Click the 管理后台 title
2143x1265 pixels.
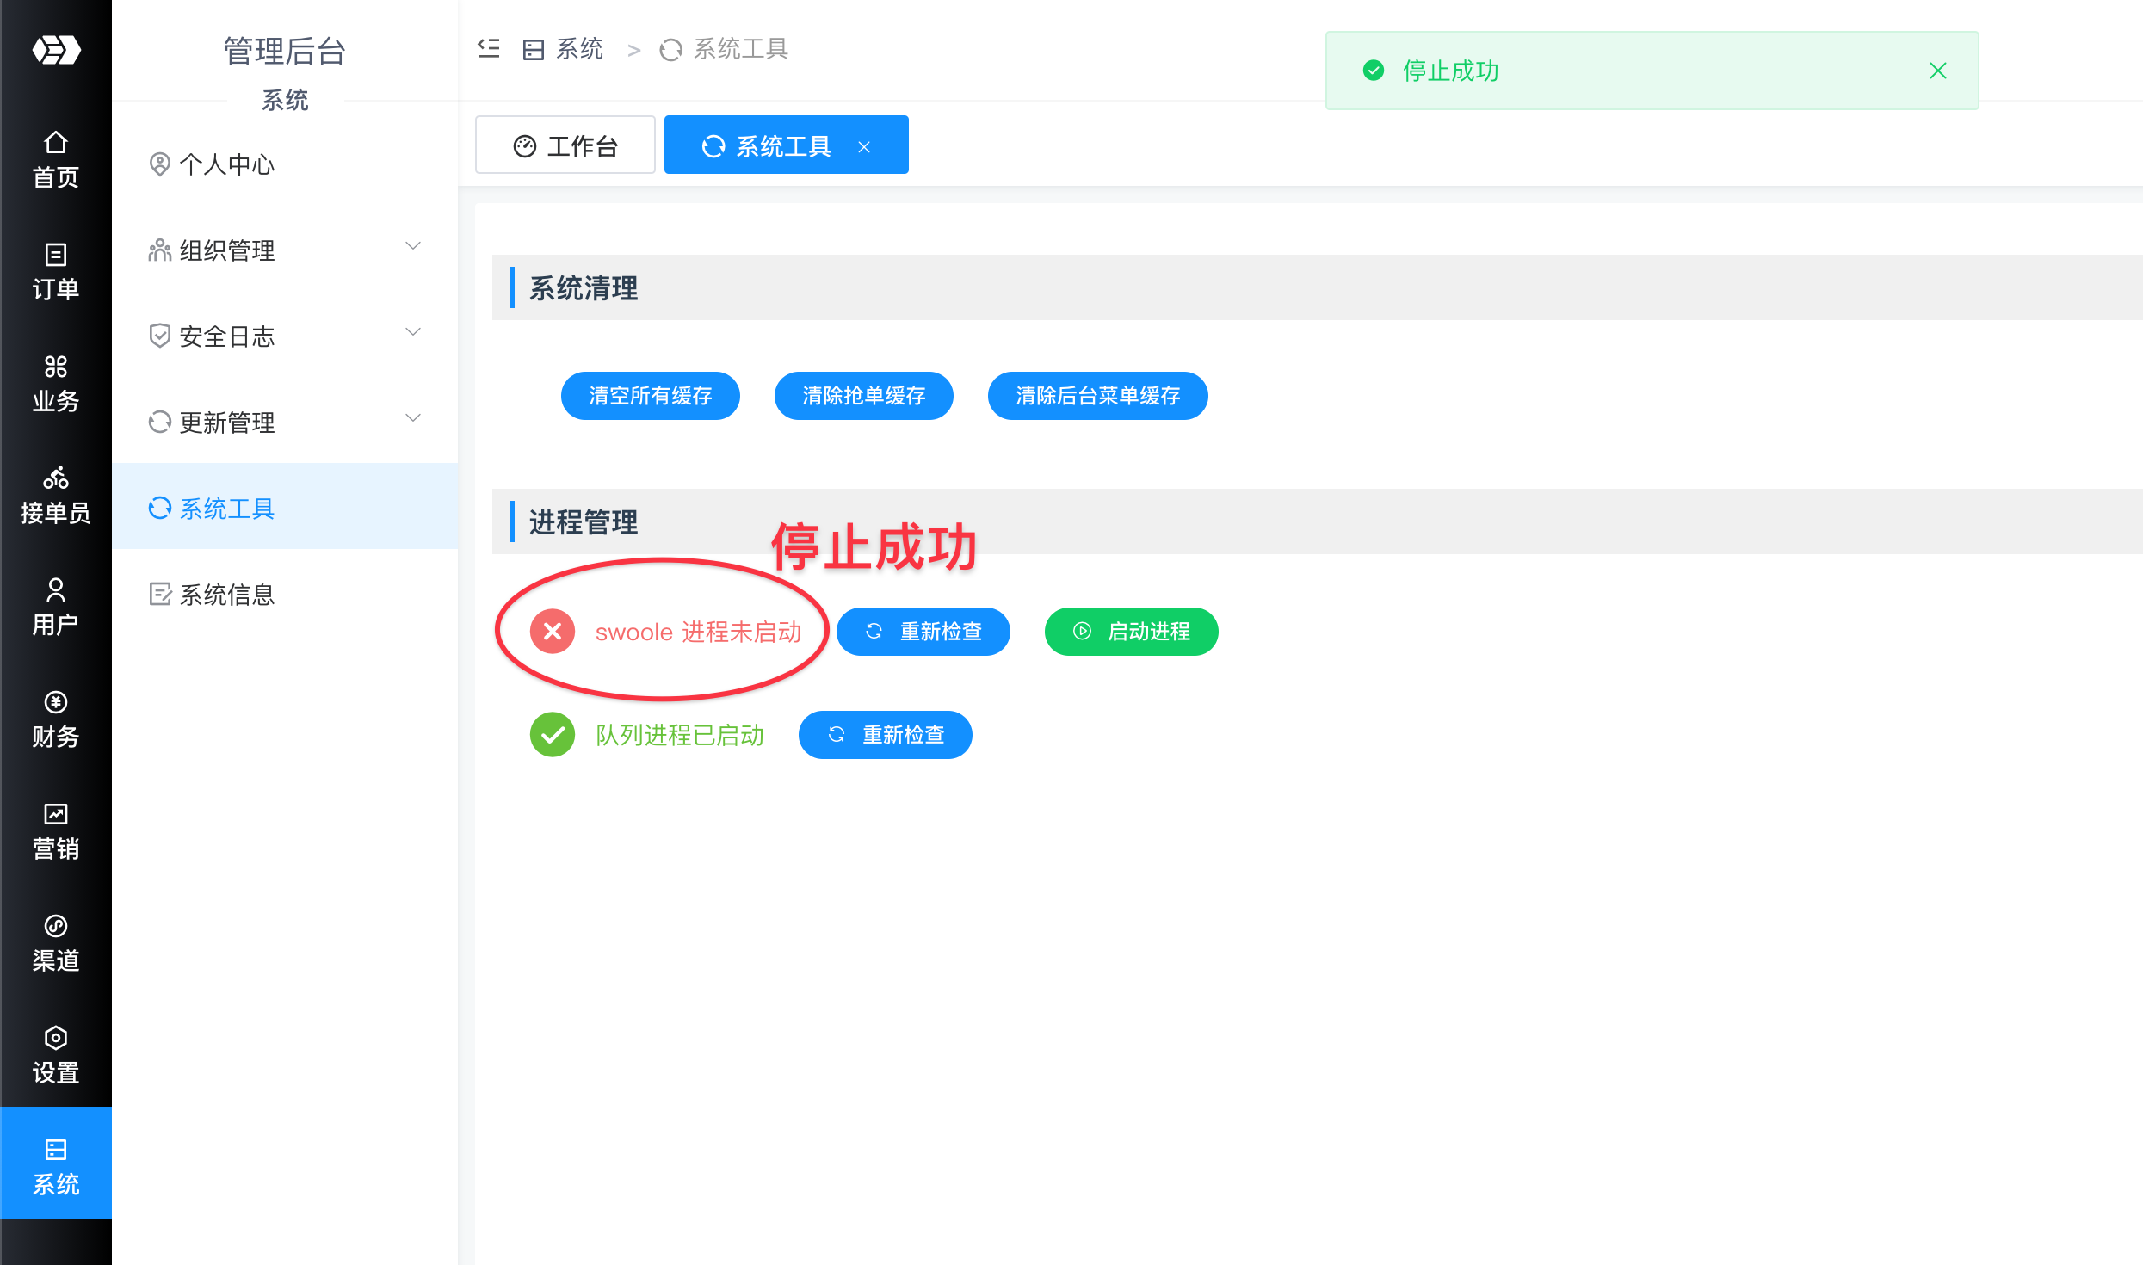(285, 51)
